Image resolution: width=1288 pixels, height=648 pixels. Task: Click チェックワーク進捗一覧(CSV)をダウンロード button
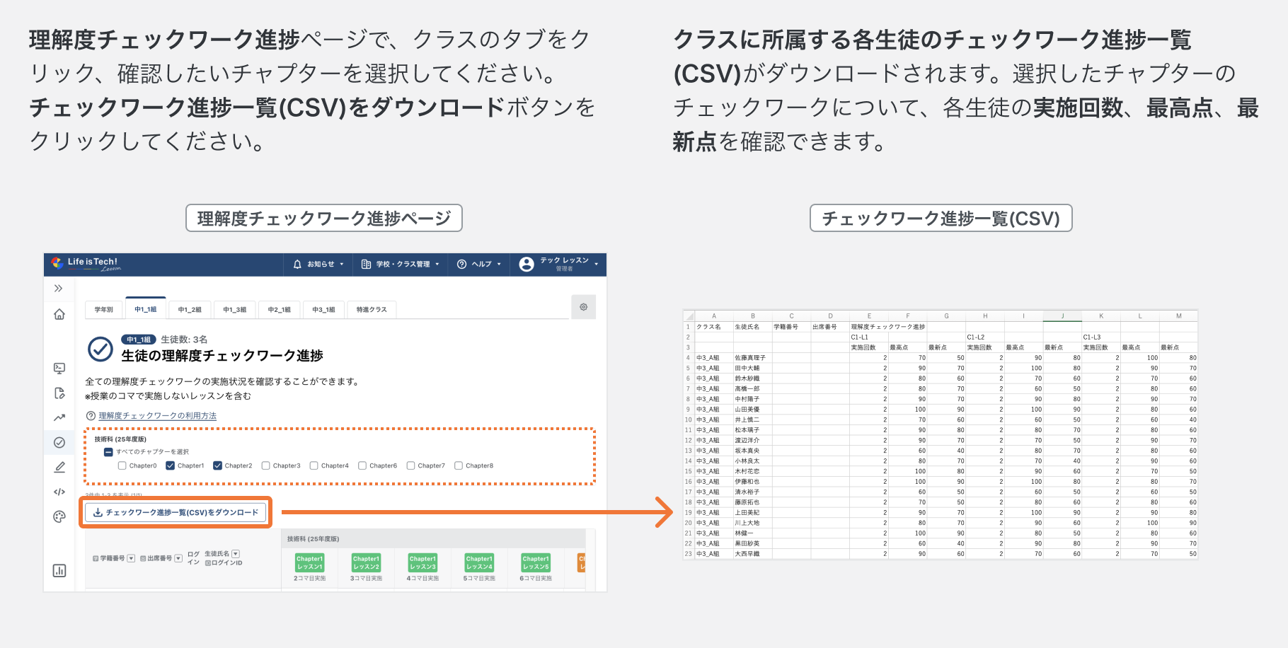(176, 513)
